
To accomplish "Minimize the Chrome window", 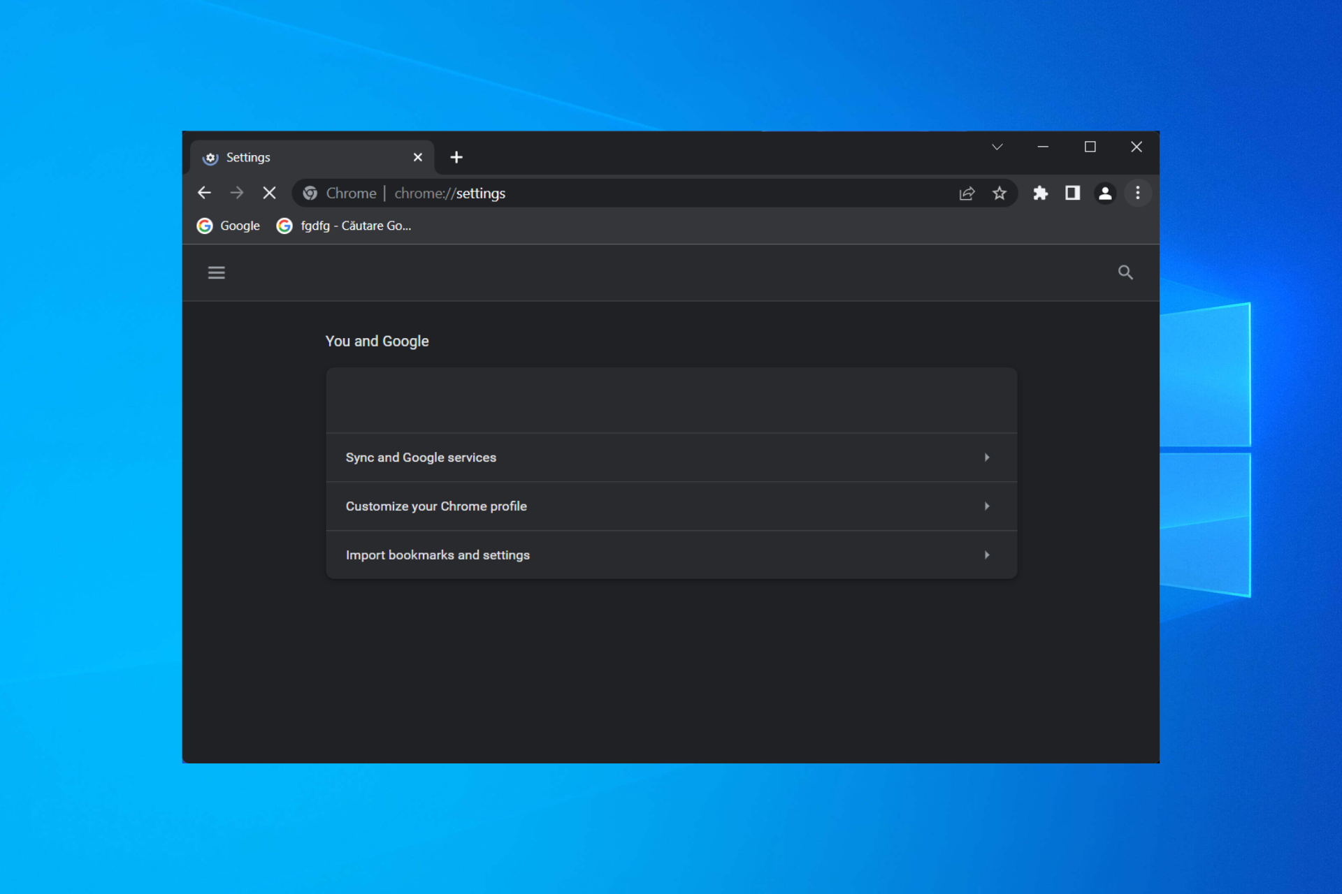I will [1043, 147].
